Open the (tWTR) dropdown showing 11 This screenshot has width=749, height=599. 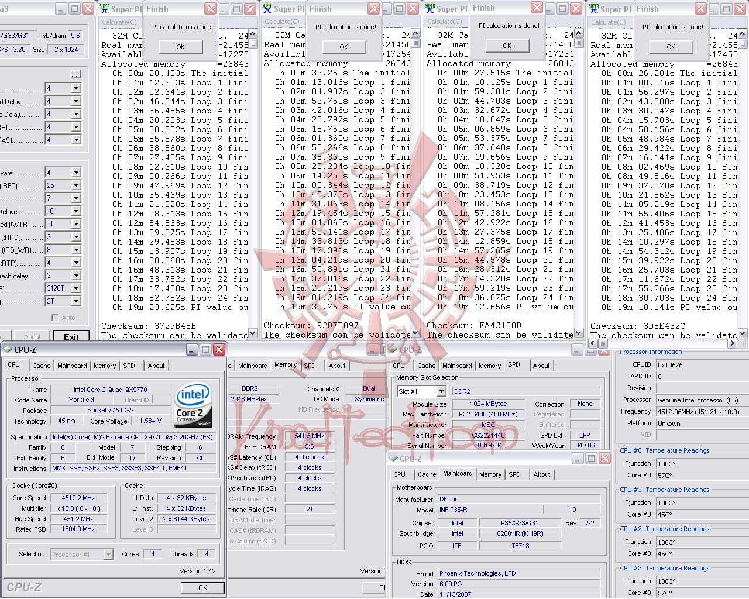tap(76, 224)
